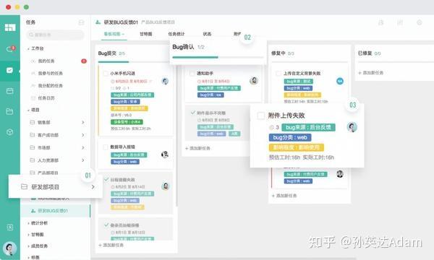Switch to the 状态 tab
Screen dimensions: 434x260
pos(207,34)
